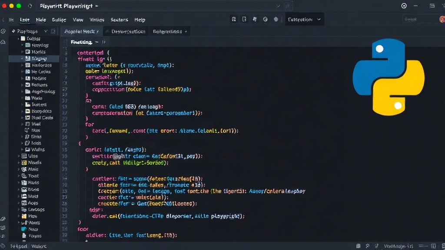Image resolution: width=445 pixels, height=250 pixels.
Task: Click the bug-shaped debug icon in the toolbar
Action: [x=255, y=19]
